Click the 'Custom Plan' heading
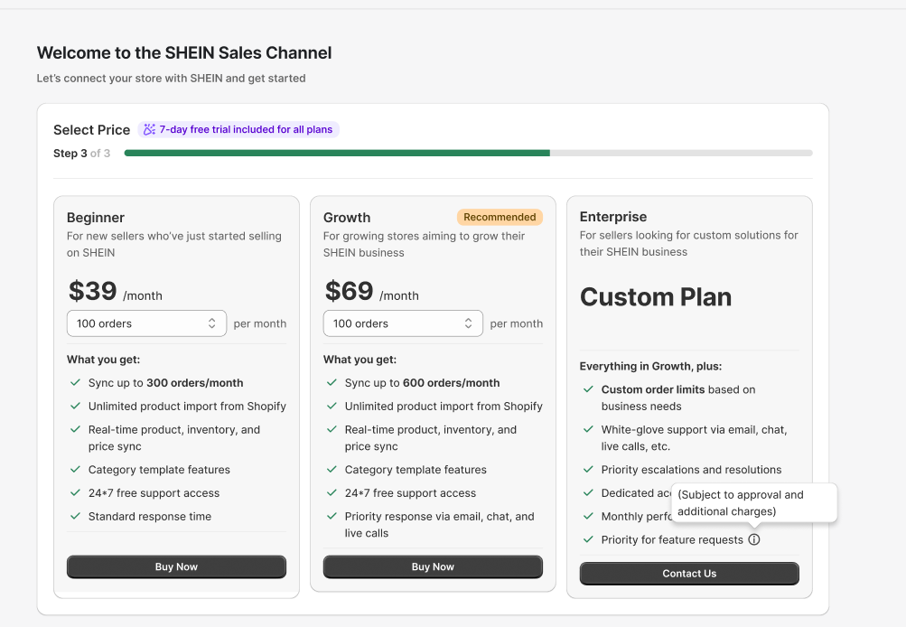This screenshot has height=627, width=906. (656, 297)
